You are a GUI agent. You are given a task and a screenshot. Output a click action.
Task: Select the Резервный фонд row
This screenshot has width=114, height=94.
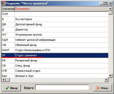coord(55,60)
